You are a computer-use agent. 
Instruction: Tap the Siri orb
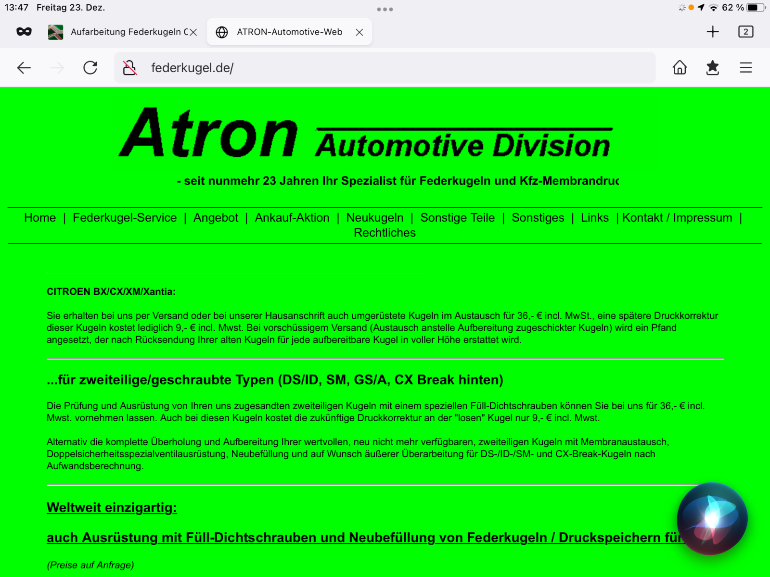[x=712, y=519]
